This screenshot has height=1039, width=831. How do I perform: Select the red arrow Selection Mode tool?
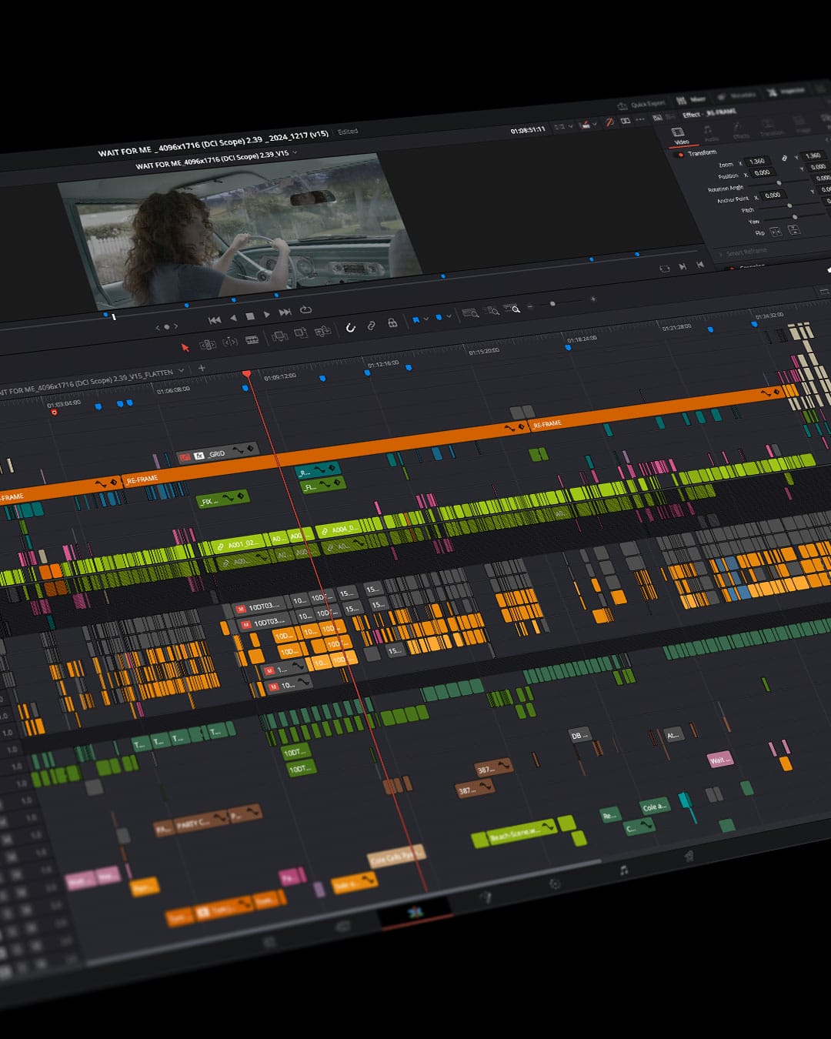[185, 348]
